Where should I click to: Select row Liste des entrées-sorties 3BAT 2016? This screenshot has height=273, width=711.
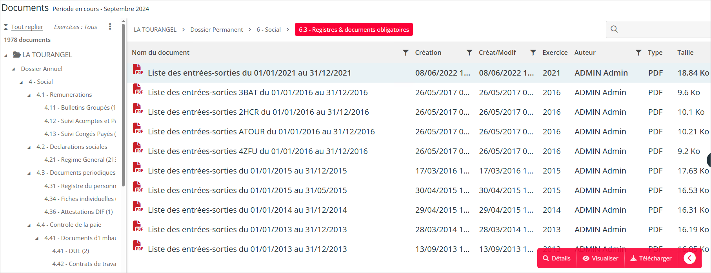[x=418, y=92]
